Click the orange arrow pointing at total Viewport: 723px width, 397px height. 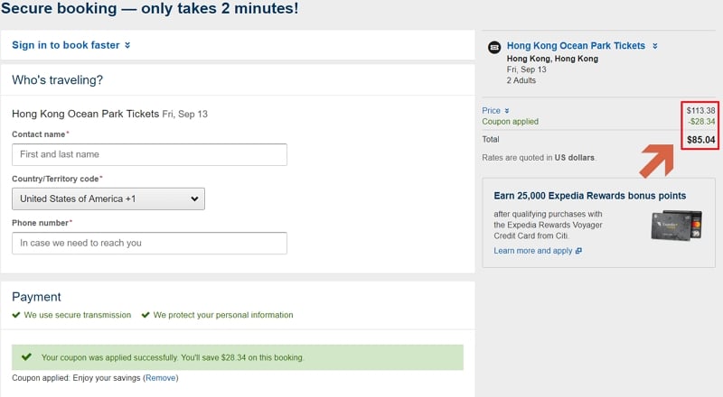coord(657,160)
